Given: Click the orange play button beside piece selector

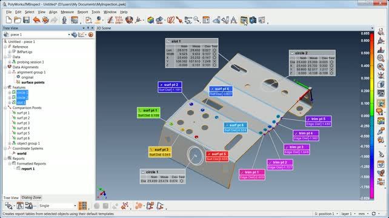Looking at the screenshot, I should pos(91,35).
